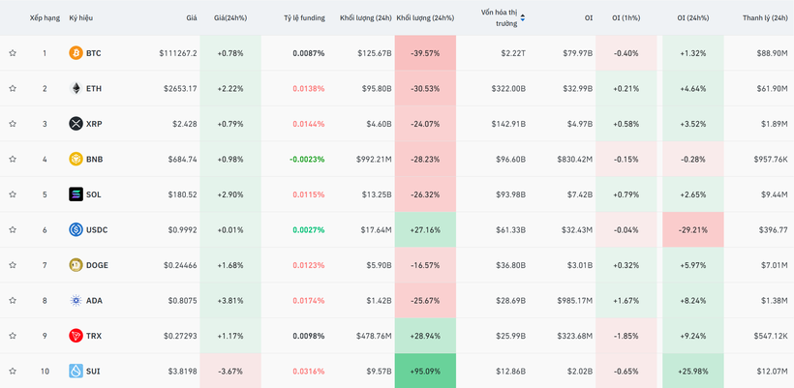Open the DOGE symbol link
Viewport: 794px width, 388px height.
click(97, 265)
